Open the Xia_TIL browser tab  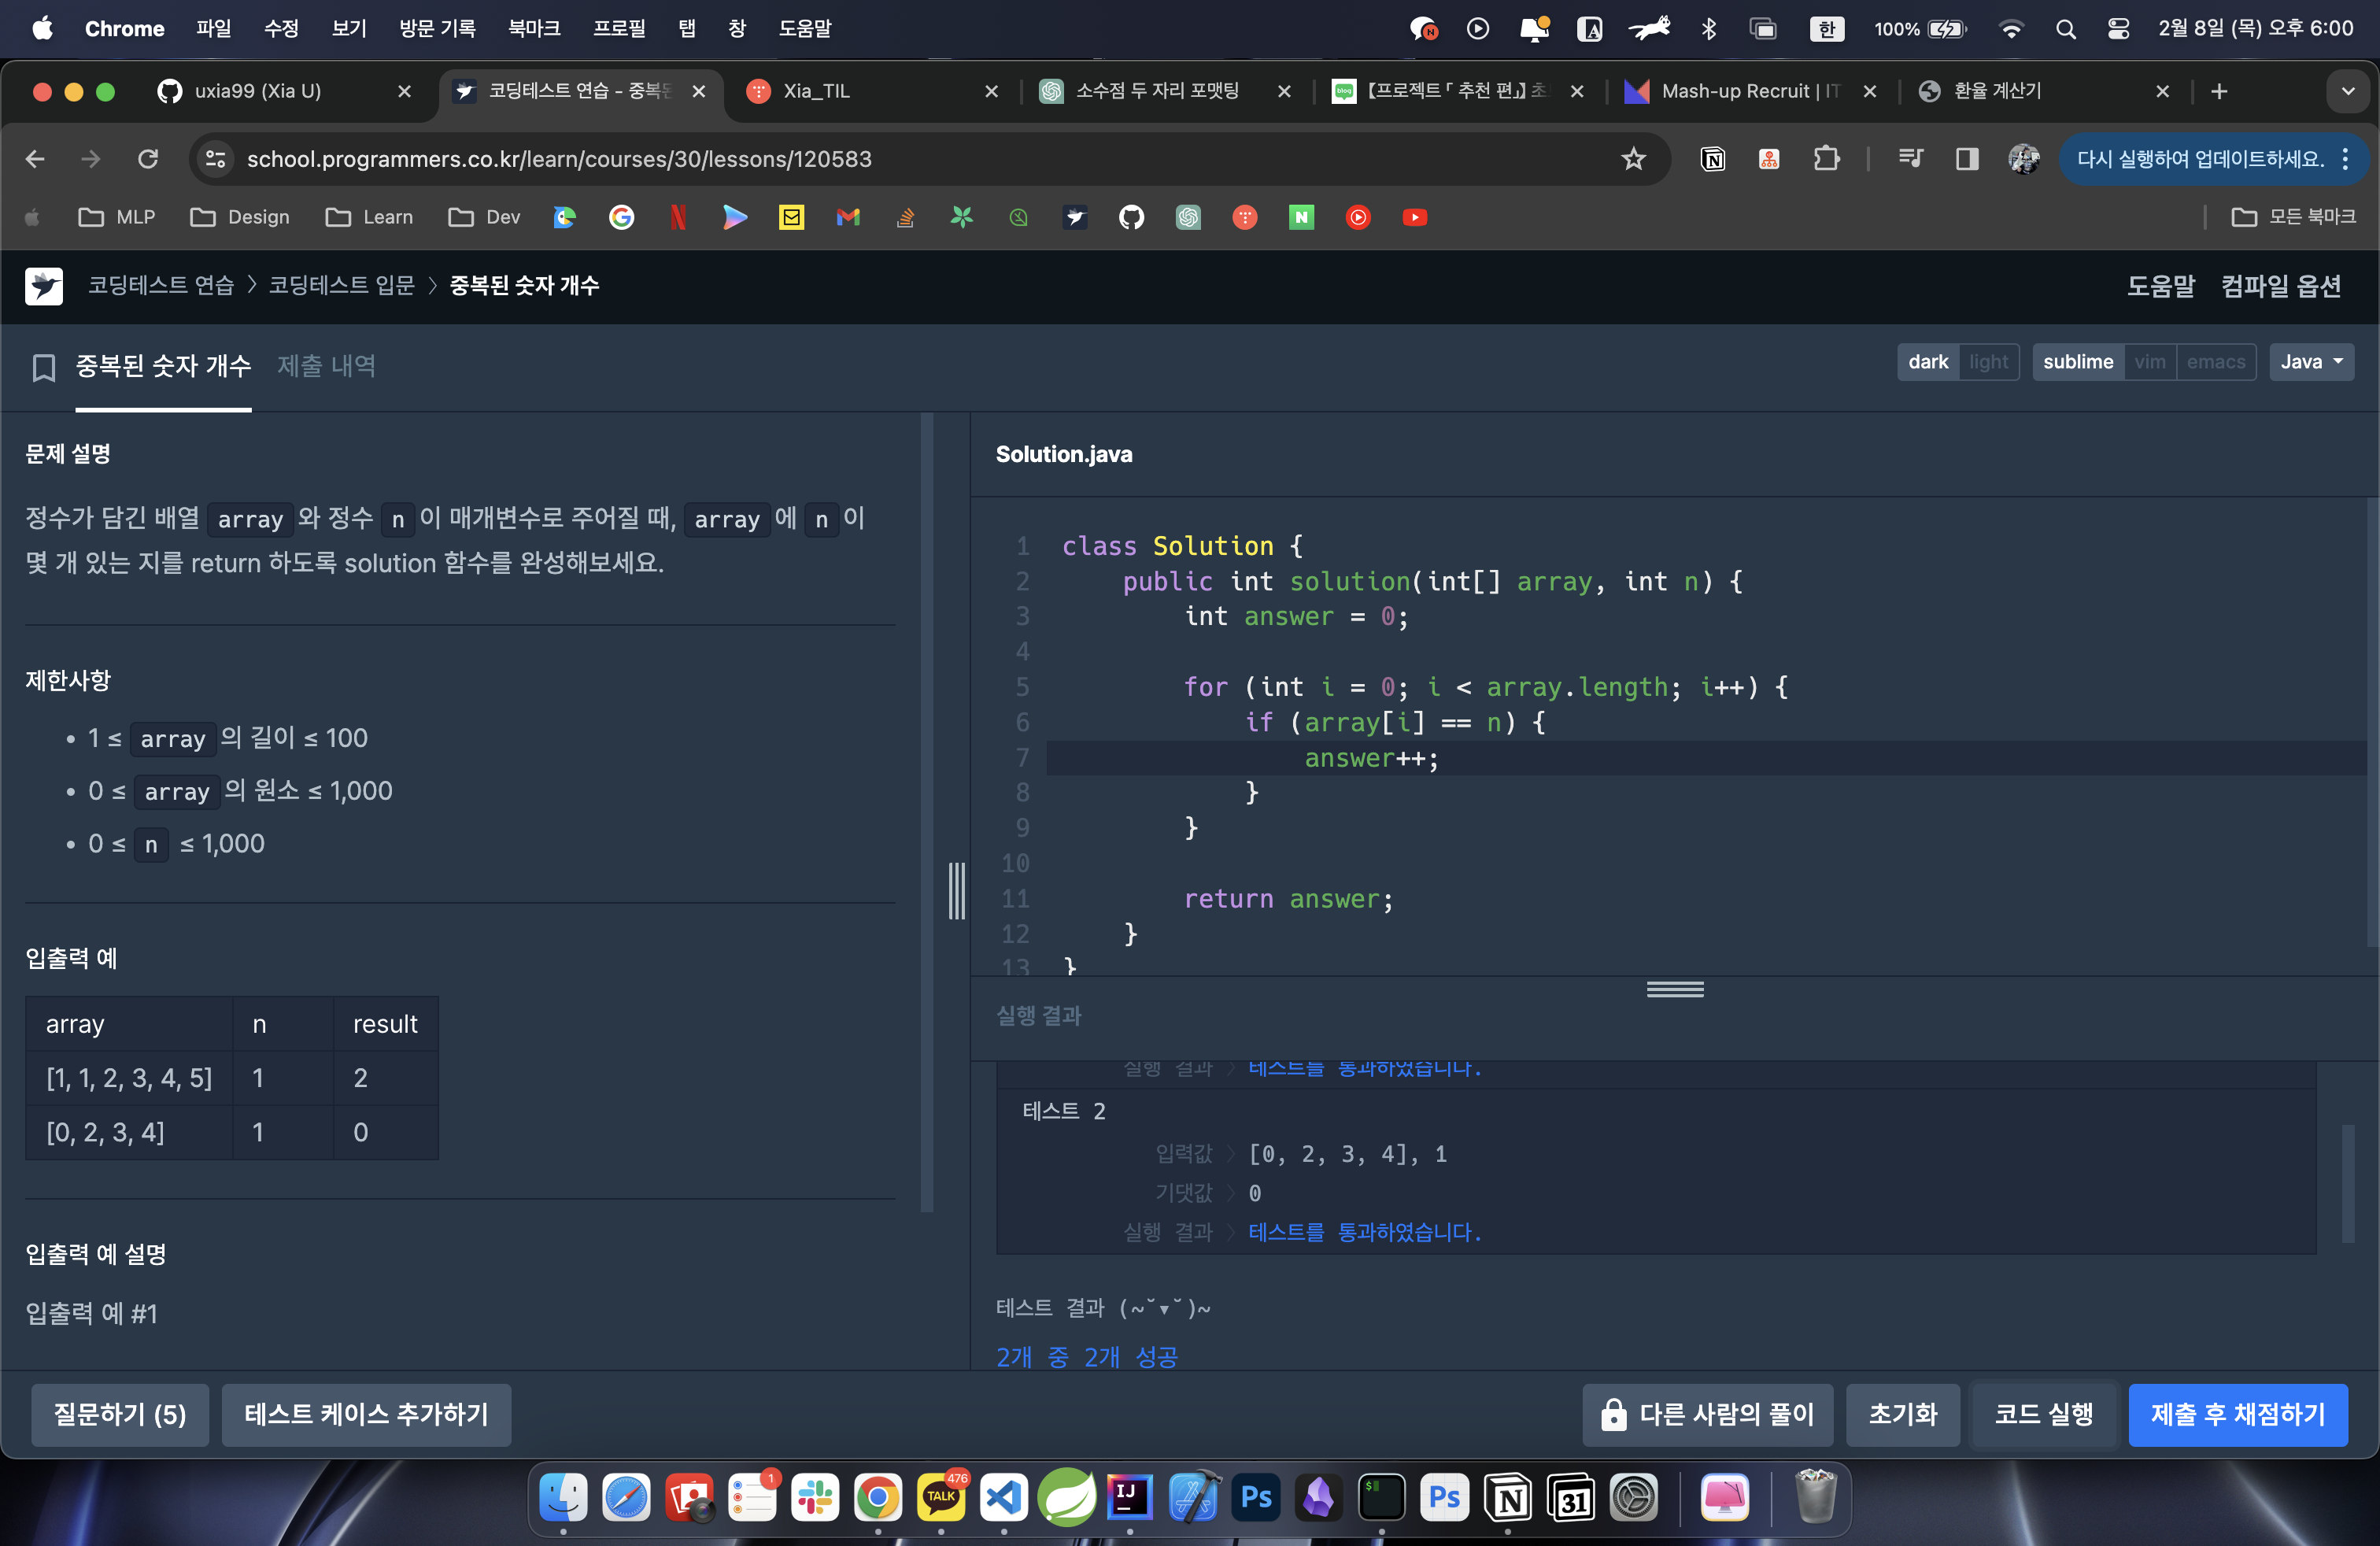[x=816, y=91]
